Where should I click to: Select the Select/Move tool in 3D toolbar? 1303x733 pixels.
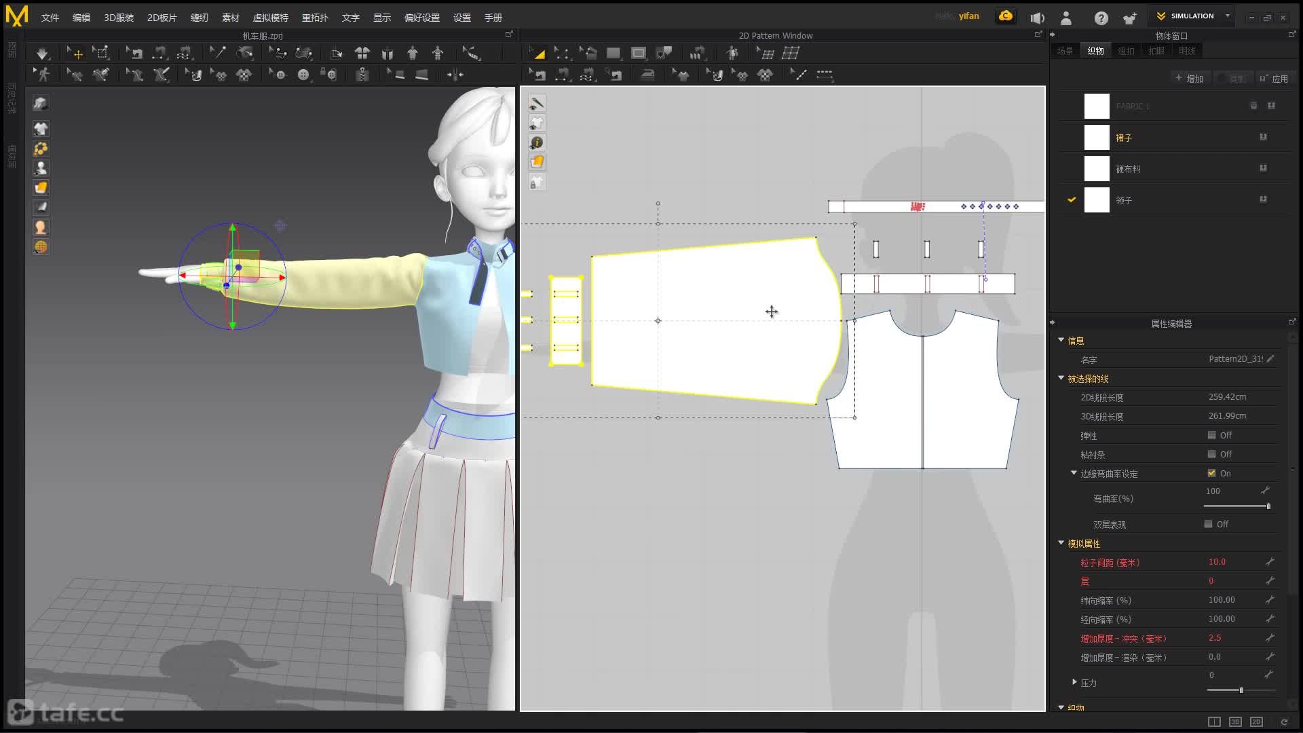pyautogui.click(x=75, y=53)
